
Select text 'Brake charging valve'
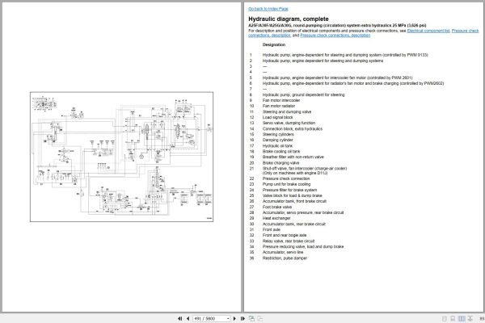pos(280,162)
